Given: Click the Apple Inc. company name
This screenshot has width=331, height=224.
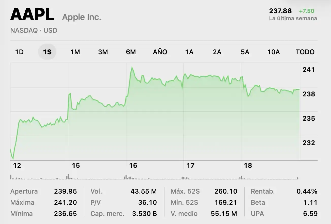Looking at the screenshot, I should (81, 17).
